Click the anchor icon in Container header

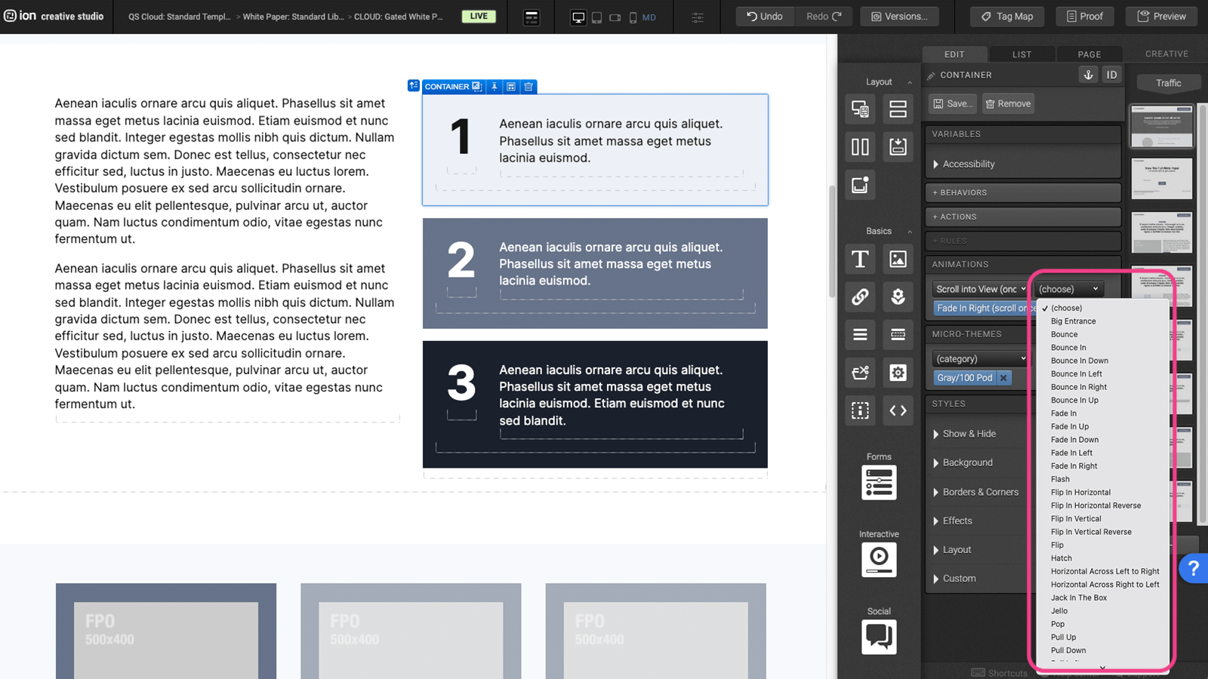[1088, 75]
